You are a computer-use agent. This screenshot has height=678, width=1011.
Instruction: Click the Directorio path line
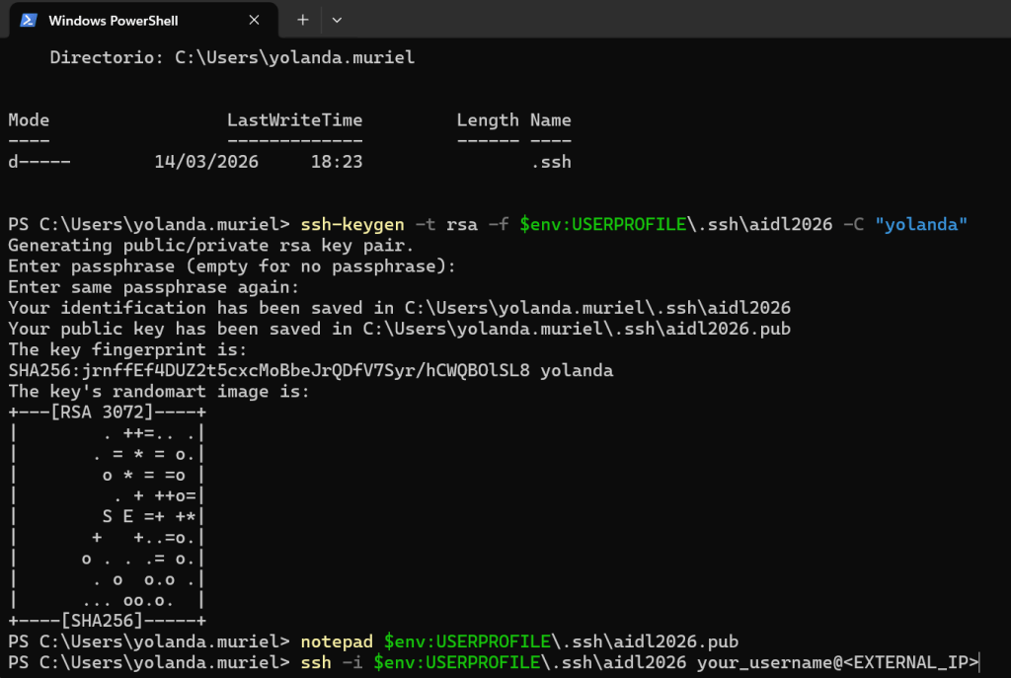pyautogui.click(x=232, y=58)
